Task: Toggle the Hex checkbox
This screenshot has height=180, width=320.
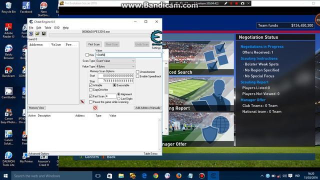Action: [x=87, y=55]
